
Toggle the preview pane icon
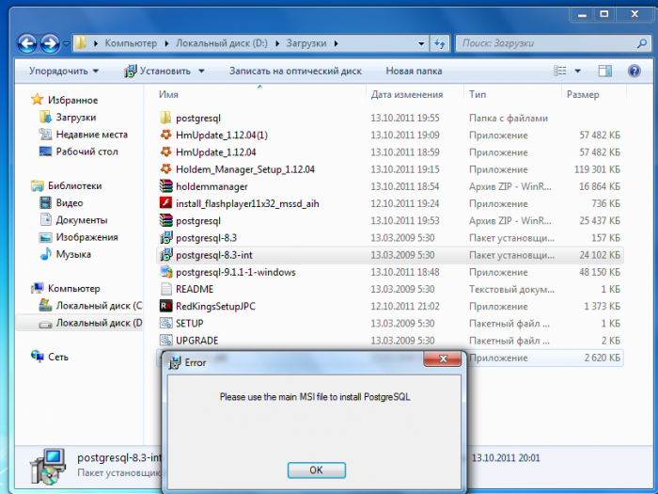(x=604, y=71)
